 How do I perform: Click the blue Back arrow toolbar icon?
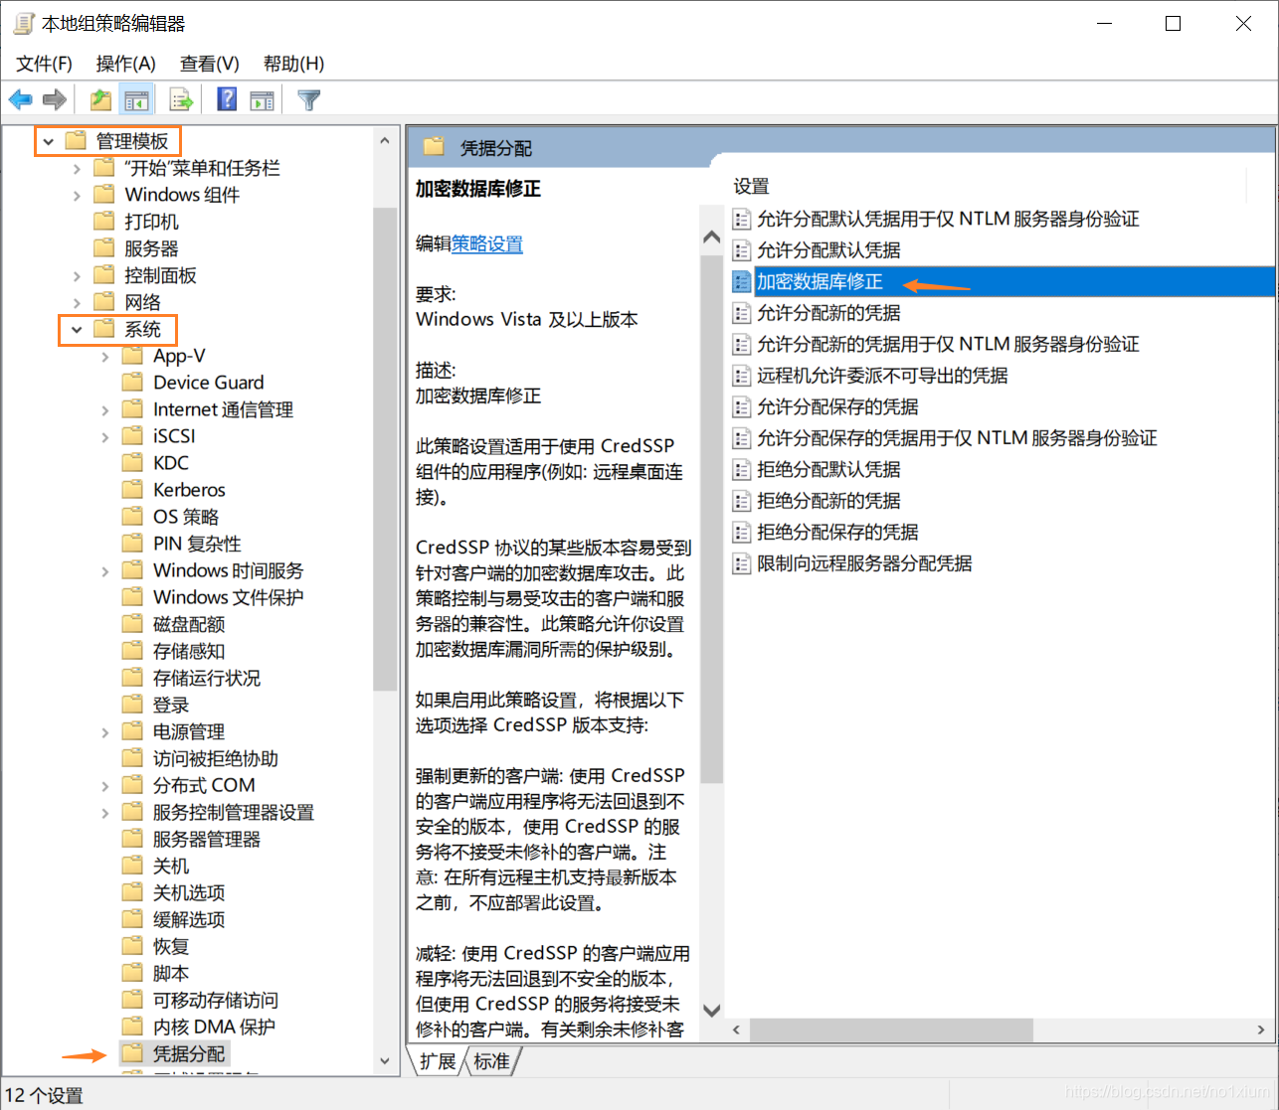(21, 99)
